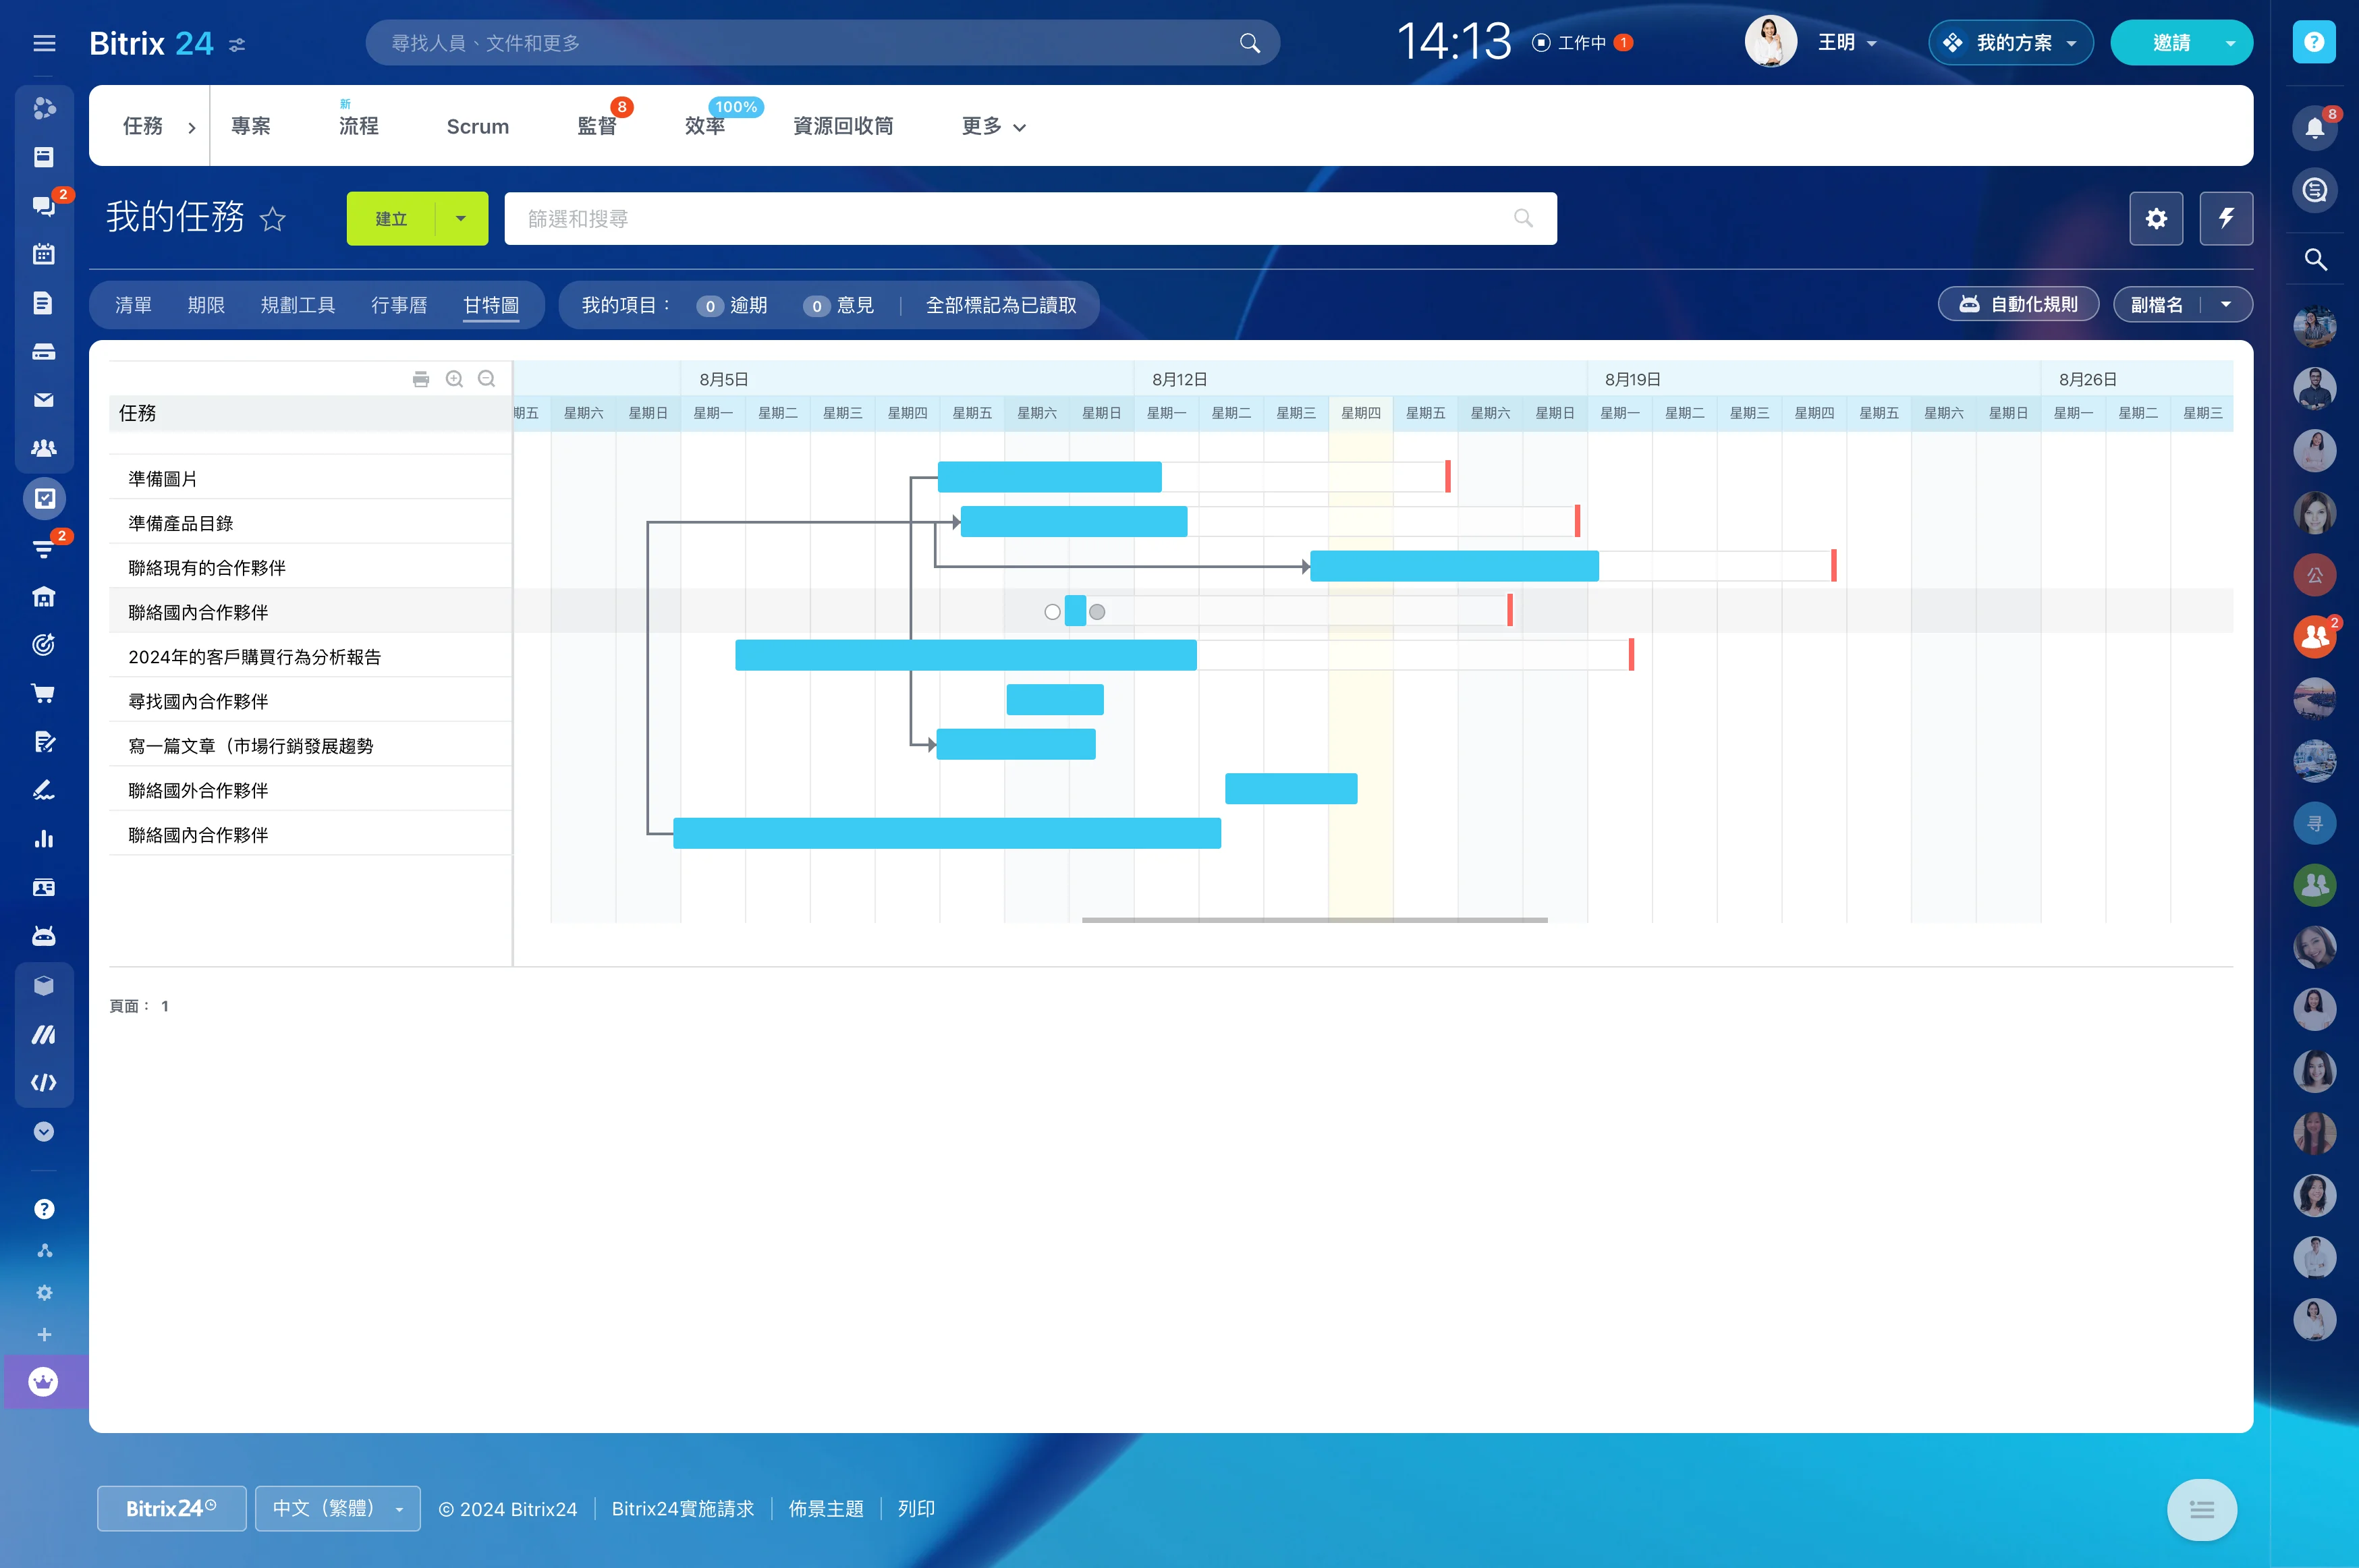Open the feed messenger icon in right panel

click(x=2314, y=190)
